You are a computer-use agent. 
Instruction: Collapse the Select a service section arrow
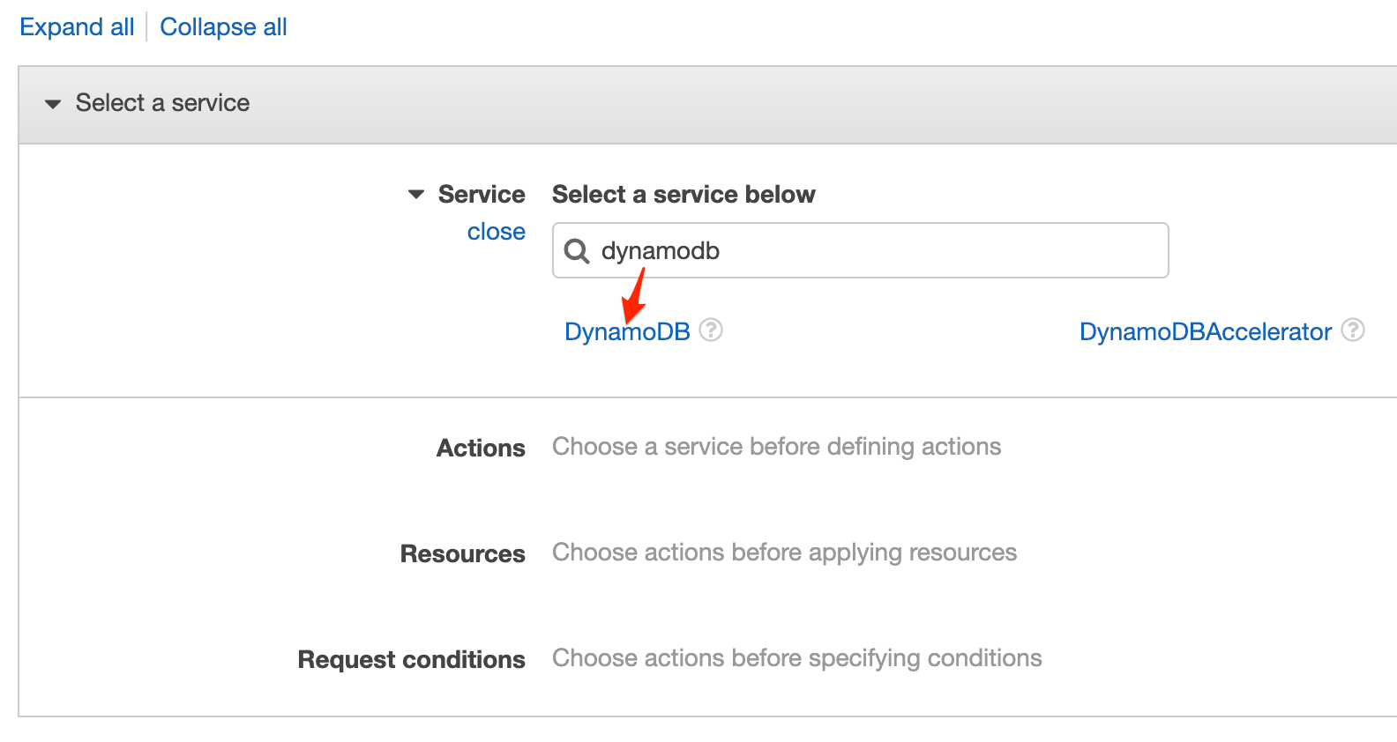[x=53, y=104]
